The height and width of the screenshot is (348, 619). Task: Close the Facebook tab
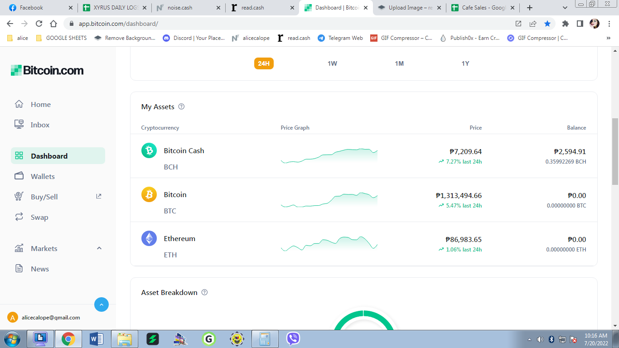pyautogui.click(x=70, y=8)
